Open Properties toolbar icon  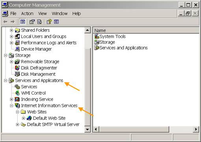(32, 22)
